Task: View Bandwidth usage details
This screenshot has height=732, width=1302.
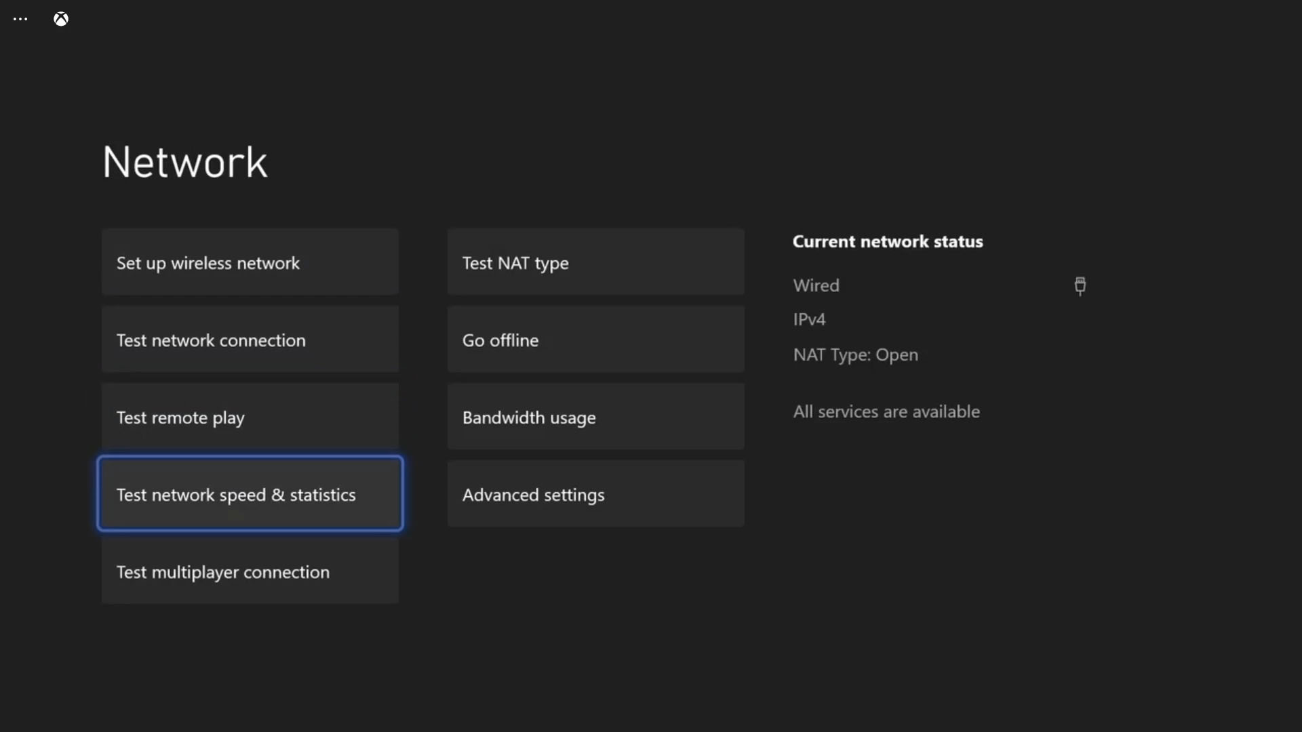Action: pos(595,418)
